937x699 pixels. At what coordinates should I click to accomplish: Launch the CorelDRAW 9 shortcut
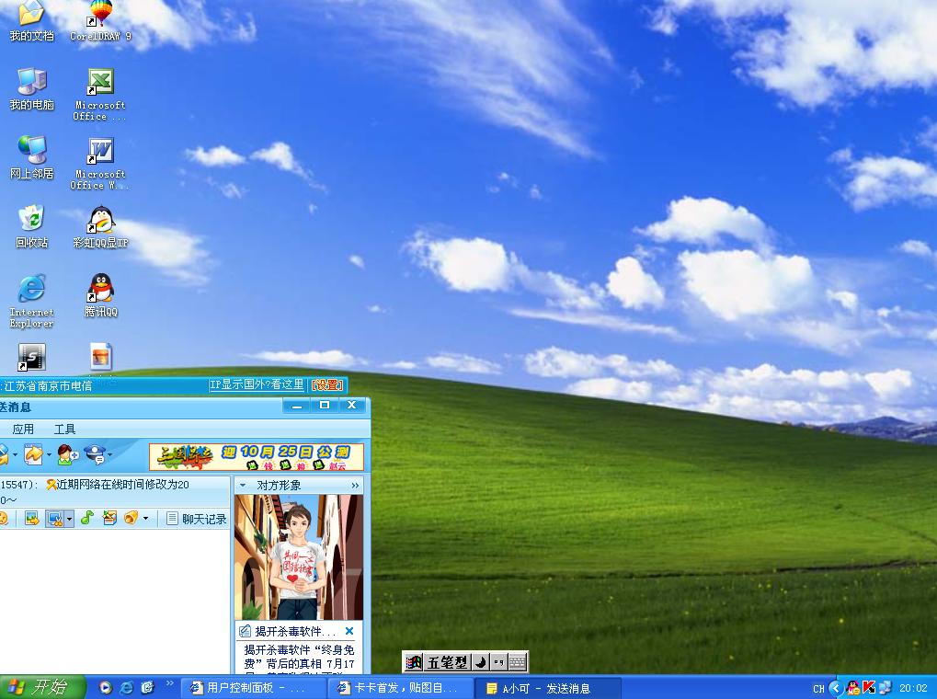pyautogui.click(x=100, y=21)
